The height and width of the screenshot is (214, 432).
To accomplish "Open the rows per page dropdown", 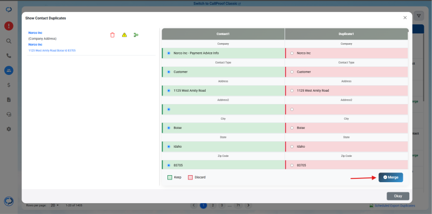I will (x=55, y=205).
